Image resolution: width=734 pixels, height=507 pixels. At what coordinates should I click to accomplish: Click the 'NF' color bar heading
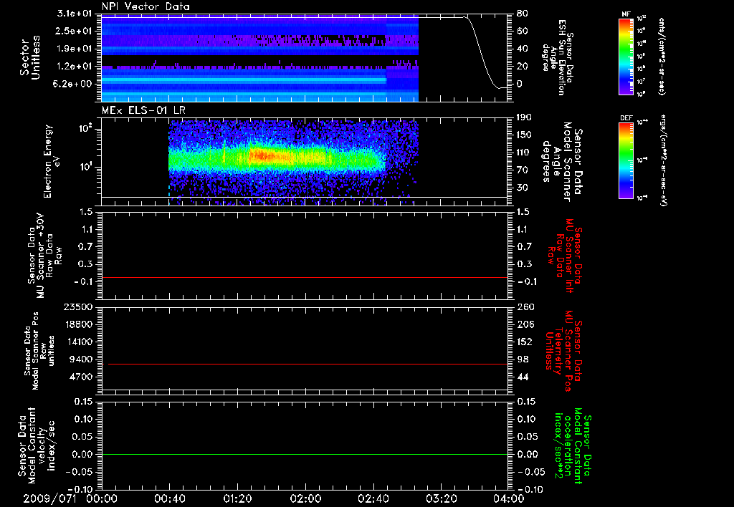coord(626,14)
